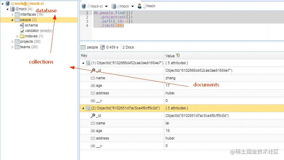Image resolution: width=284 pixels, height=160 pixels.
Task: Collapse the second ObjectId document row
Action: [x=83, y=108]
